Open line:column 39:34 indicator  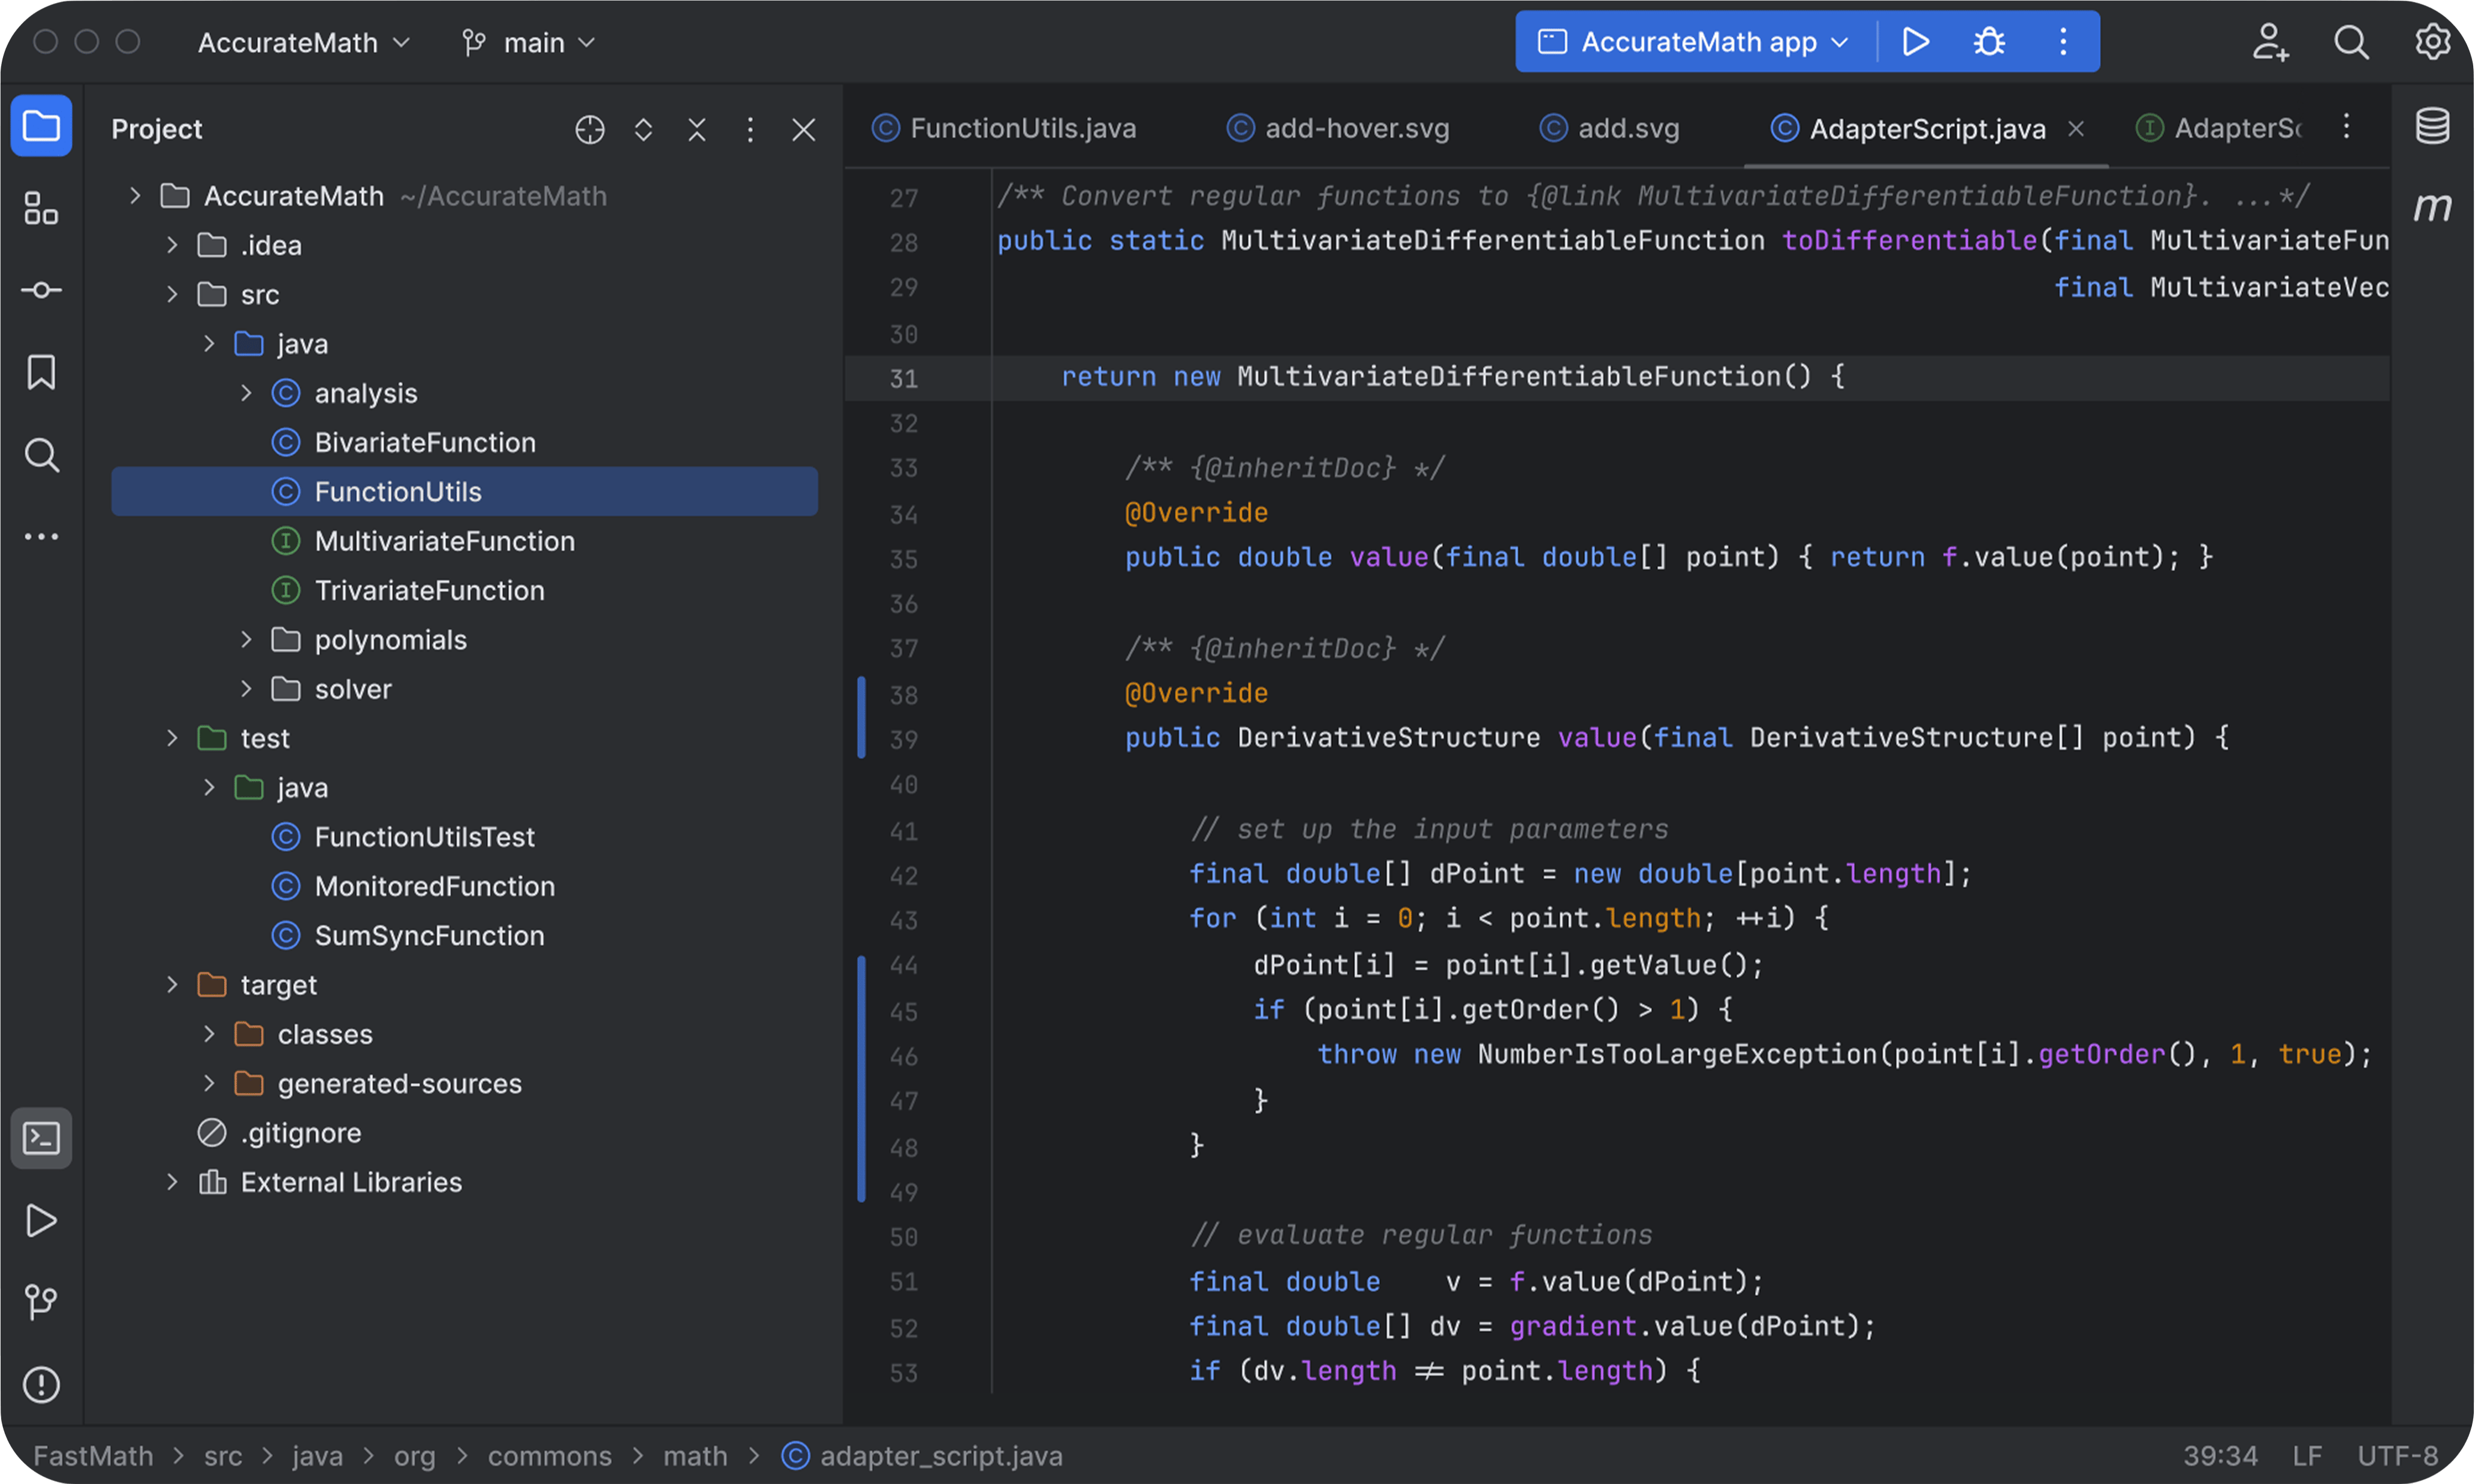[x=2220, y=1456]
